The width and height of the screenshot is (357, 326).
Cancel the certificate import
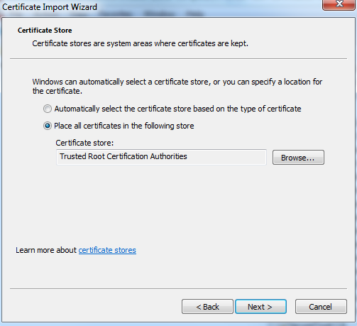(x=321, y=307)
